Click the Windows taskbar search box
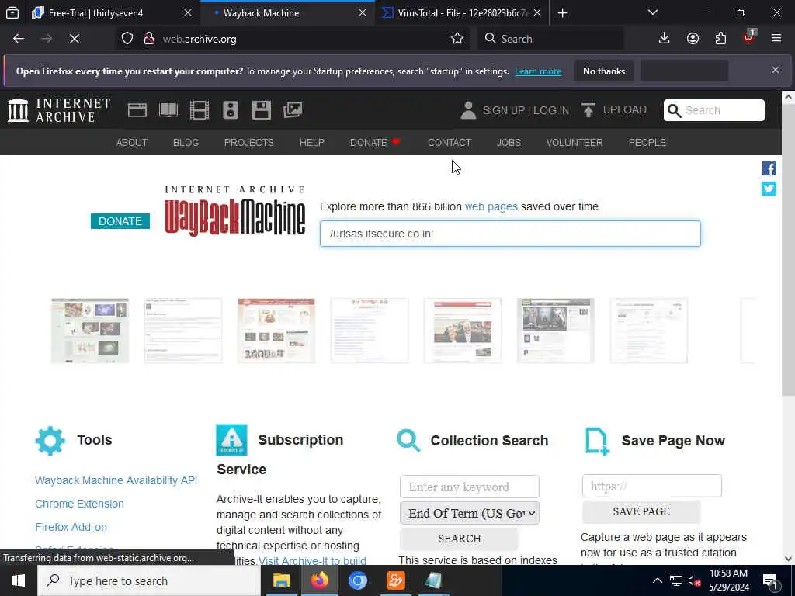 (x=149, y=580)
